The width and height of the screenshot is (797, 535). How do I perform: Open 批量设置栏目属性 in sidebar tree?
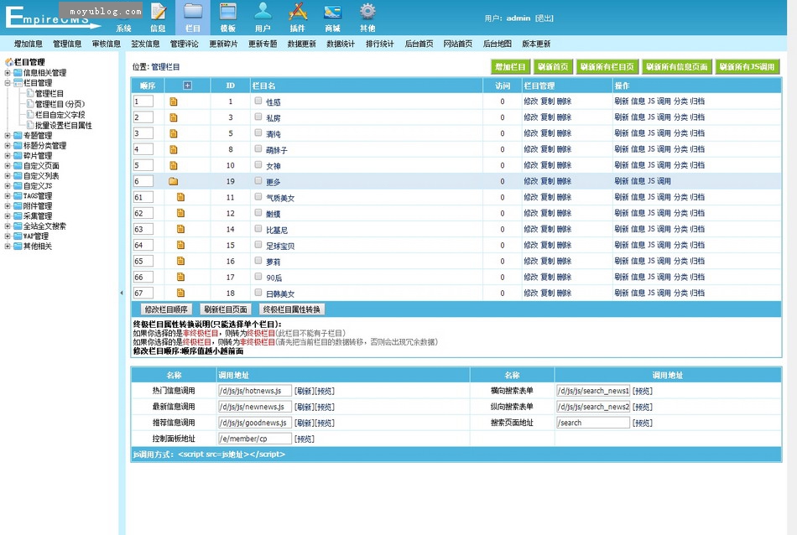(x=64, y=126)
